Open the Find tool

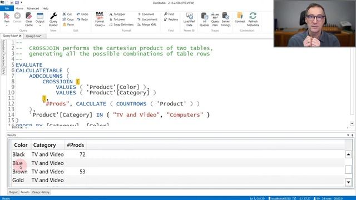coord(169,14)
